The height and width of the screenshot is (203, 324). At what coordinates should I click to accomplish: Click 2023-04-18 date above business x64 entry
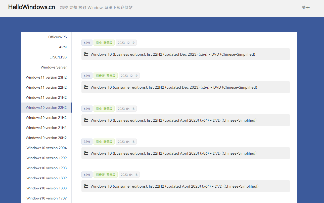pos(126,109)
